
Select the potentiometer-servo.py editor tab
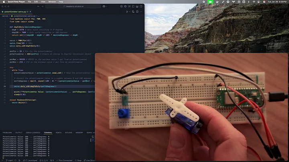coord(15,12)
